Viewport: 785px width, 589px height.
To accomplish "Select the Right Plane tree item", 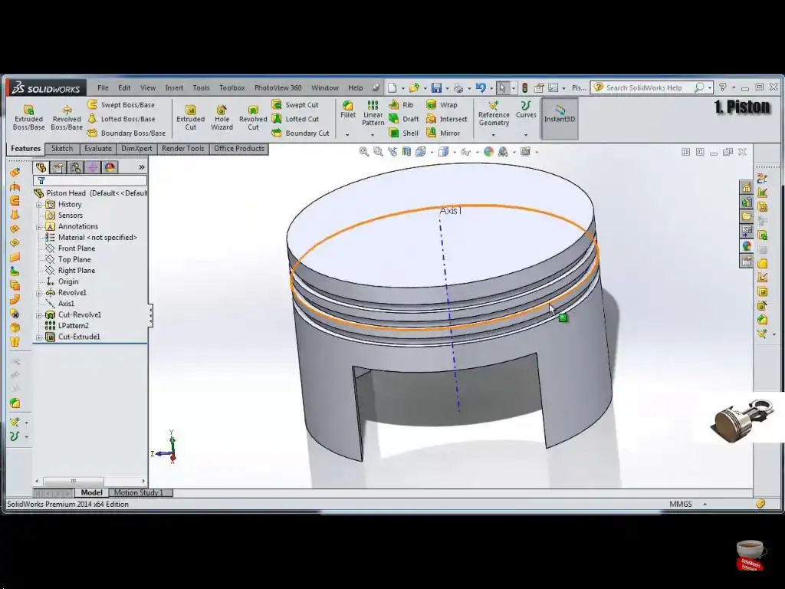I will (71, 271).
